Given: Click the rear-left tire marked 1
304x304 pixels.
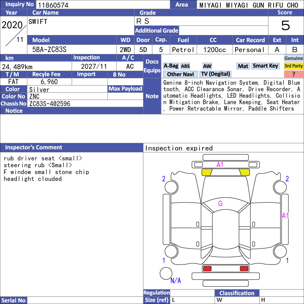Looking at the screenshot, I should coord(171,252).
